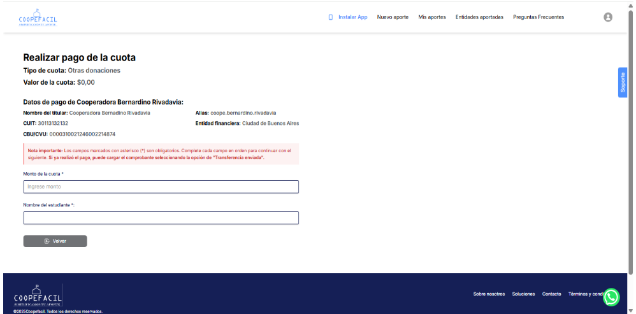Open the Soporte side tab
The width and height of the screenshot is (636, 314).
623,82
